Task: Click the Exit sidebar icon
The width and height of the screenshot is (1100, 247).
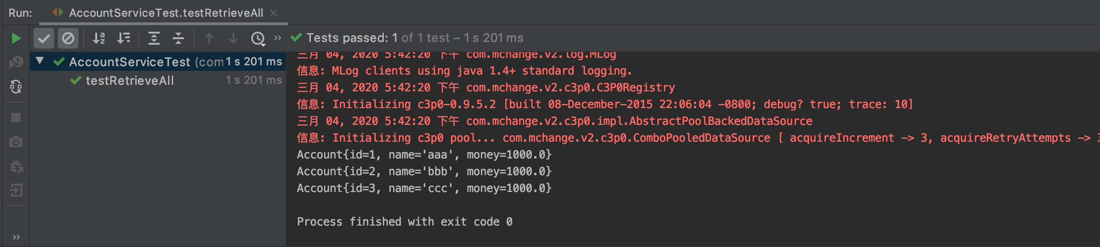Action: [16, 190]
